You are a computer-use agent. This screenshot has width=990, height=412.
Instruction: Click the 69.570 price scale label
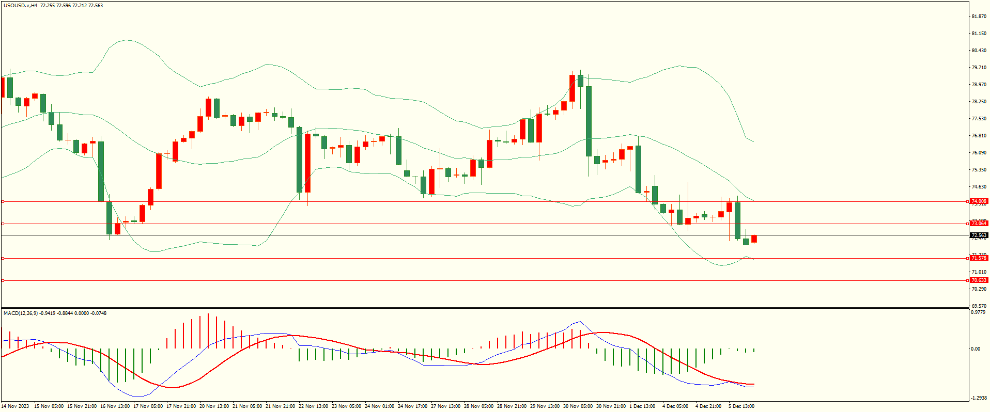coord(979,306)
